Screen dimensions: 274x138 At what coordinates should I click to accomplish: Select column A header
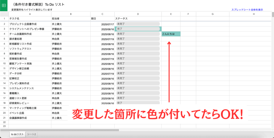tap(30, 14)
